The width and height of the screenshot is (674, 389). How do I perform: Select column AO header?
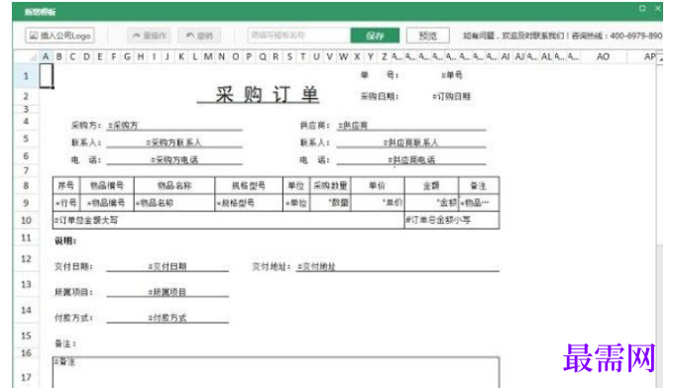(x=603, y=56)
